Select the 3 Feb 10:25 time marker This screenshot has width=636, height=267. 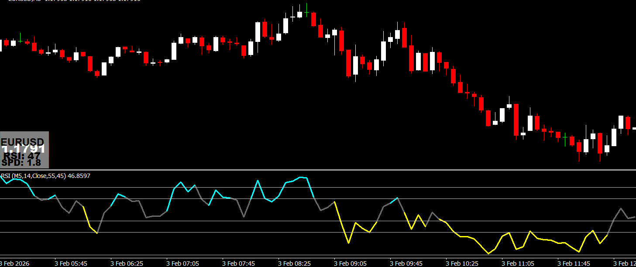(x=462, y=263)
